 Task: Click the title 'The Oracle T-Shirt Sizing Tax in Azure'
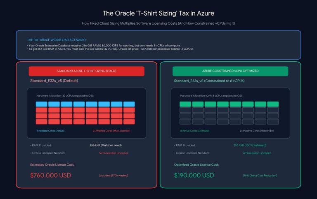[x=158, y=13]
